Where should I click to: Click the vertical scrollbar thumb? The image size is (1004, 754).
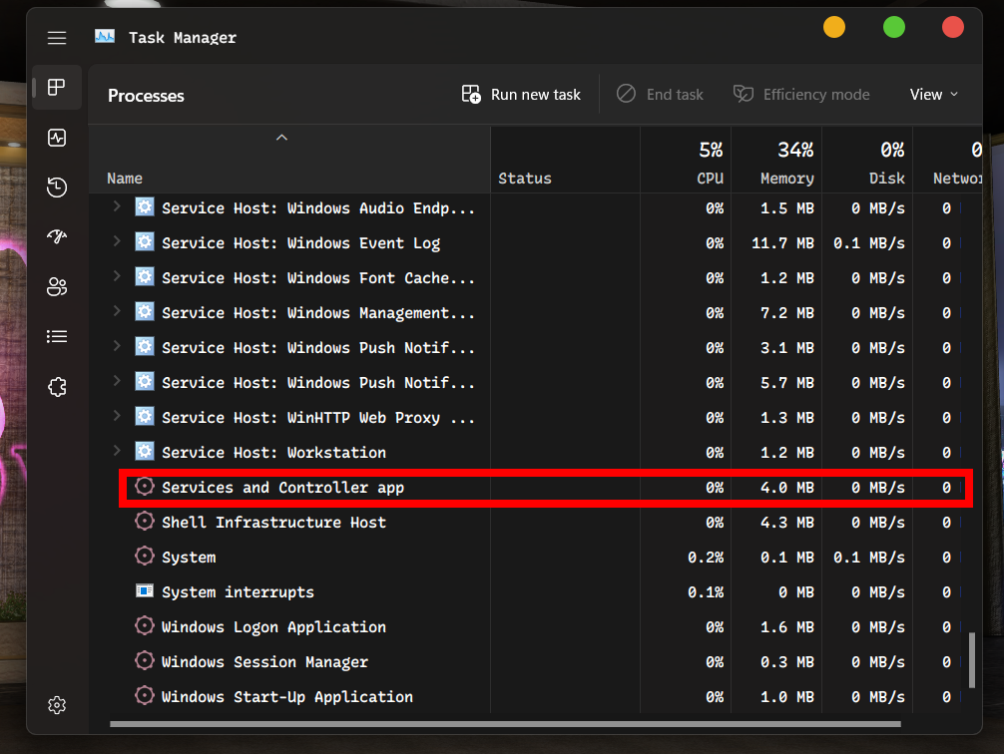pyautogui.click(x=972, y=660)
